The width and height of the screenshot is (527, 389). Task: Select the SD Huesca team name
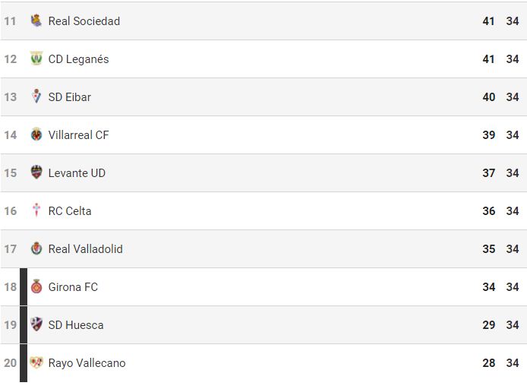pos(76,325)
